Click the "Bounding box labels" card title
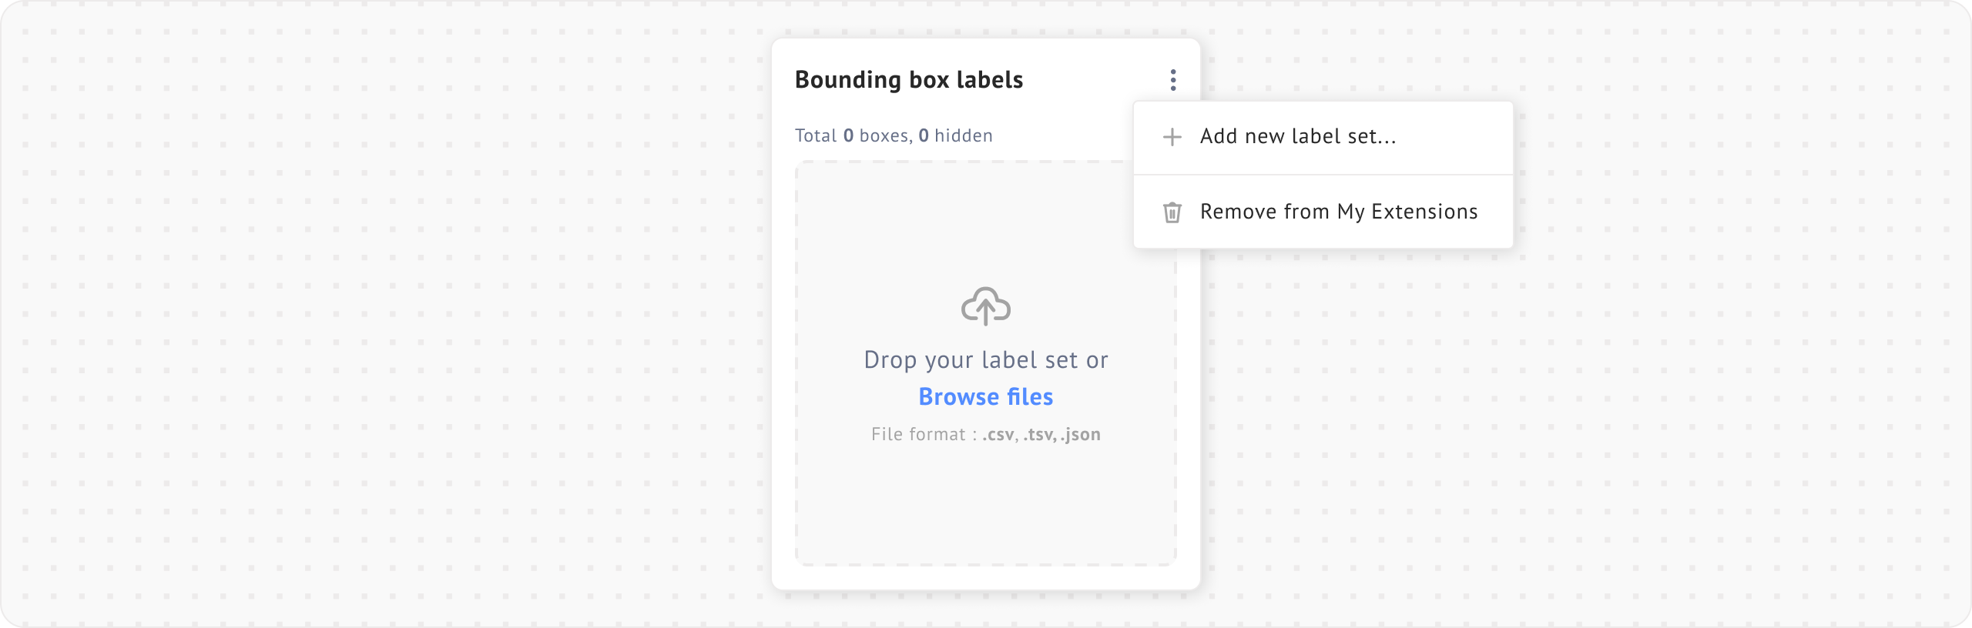This screenshot has width=1972, height=628. [x=908, y=80]
